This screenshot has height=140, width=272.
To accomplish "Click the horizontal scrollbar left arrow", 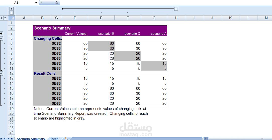I will 206,138.
